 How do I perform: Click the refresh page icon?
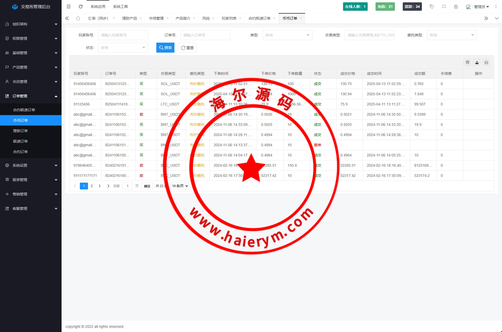(x=81, y=7)
